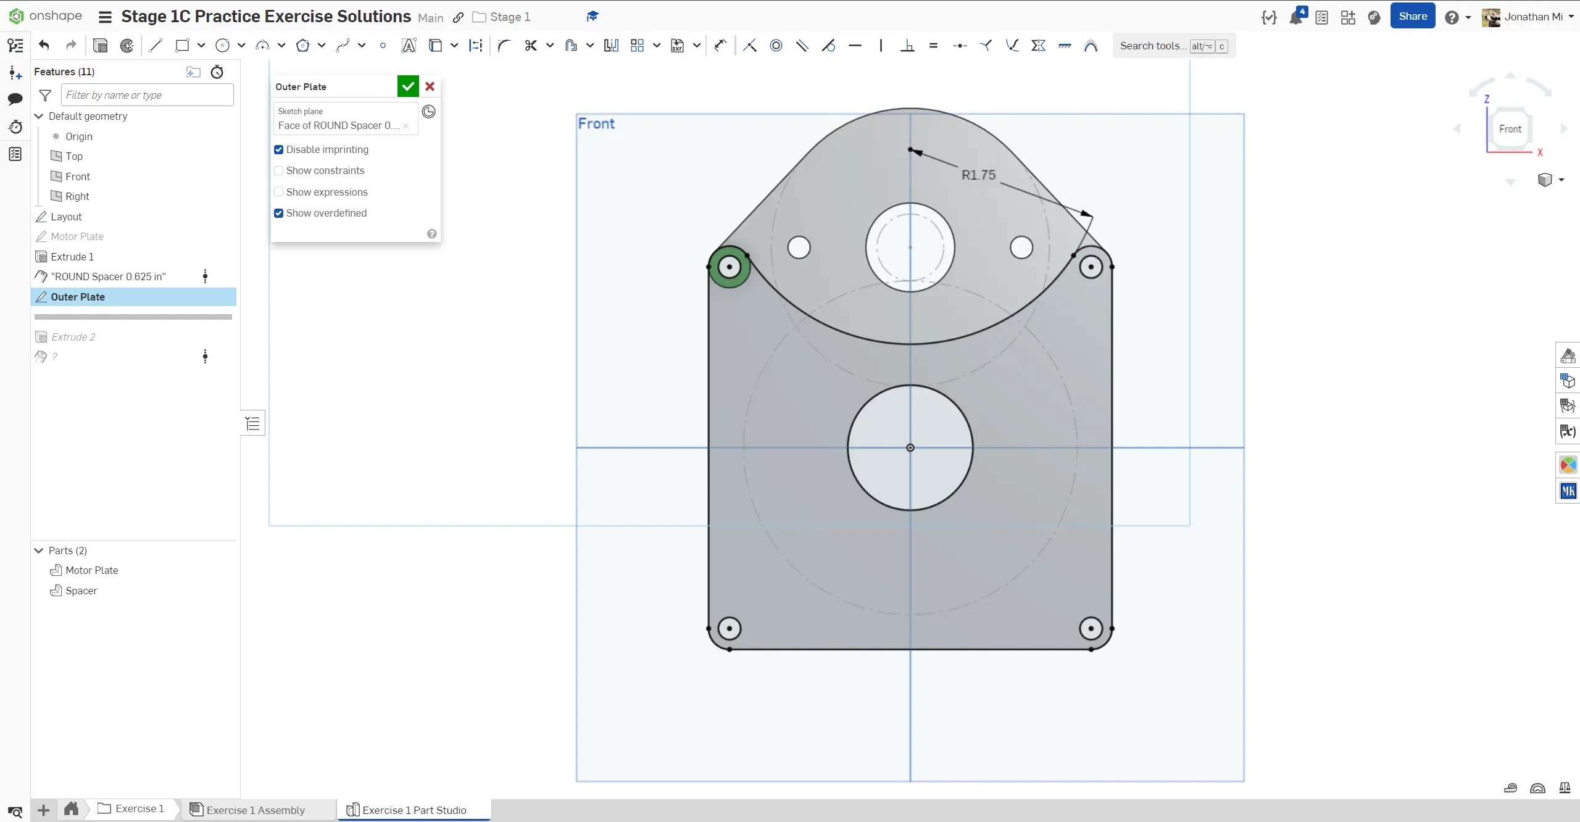The height and width of the screenshot is (822, 1580).
Task: Apply the Equal constraint tool
Action: (933, 45)
